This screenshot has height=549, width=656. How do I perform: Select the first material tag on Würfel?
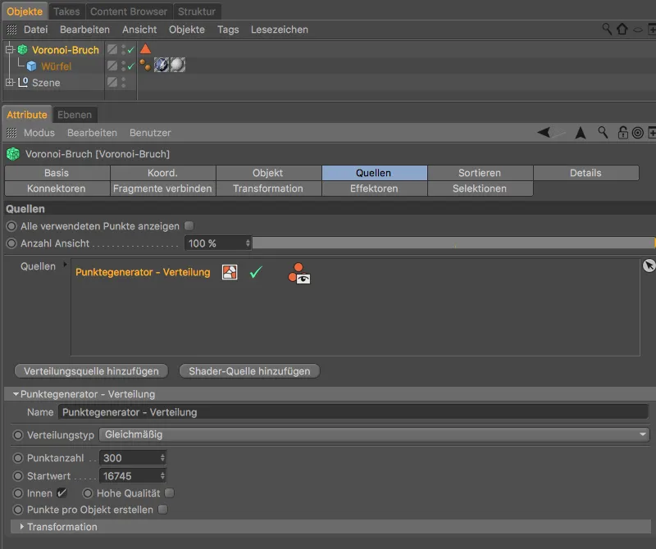162,65
